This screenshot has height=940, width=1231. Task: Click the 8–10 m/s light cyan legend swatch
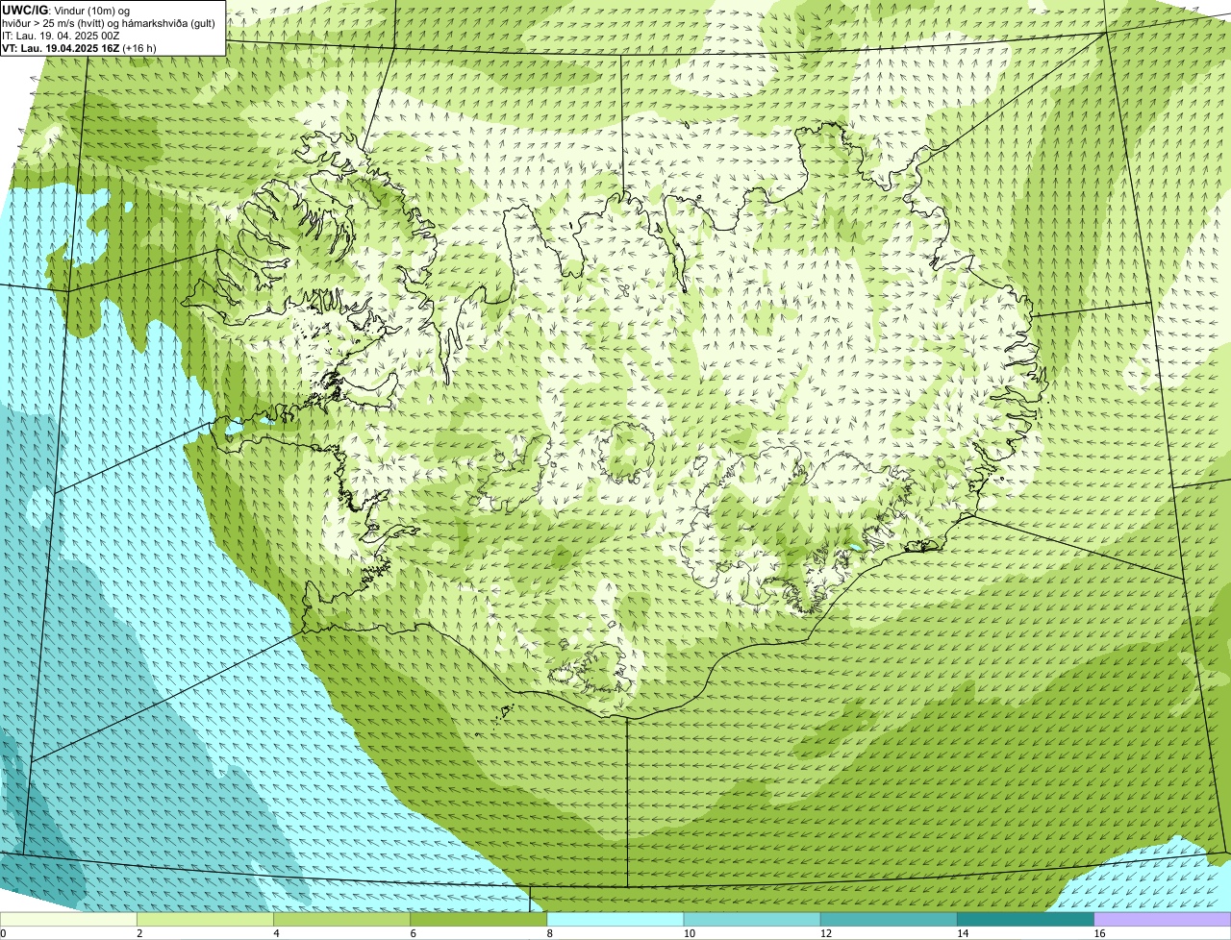(615, 919)
